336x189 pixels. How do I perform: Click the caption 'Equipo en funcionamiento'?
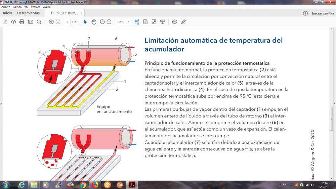[x=114, y=109]
